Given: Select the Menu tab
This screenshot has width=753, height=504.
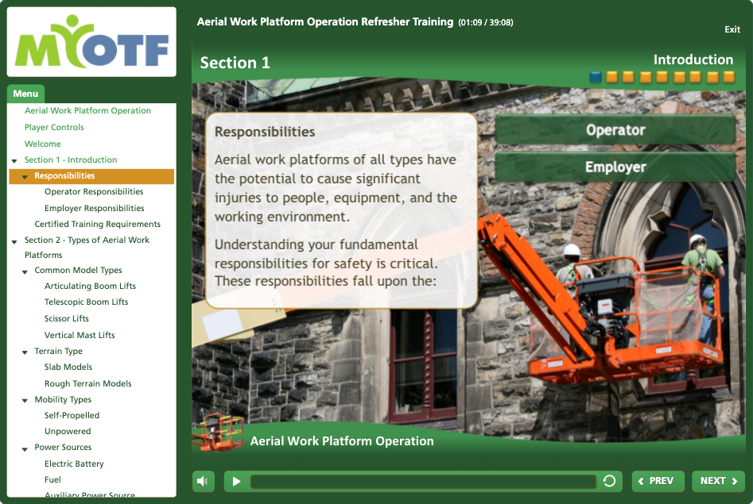Looking at the screenshot, I should click(x=25, y=94).
